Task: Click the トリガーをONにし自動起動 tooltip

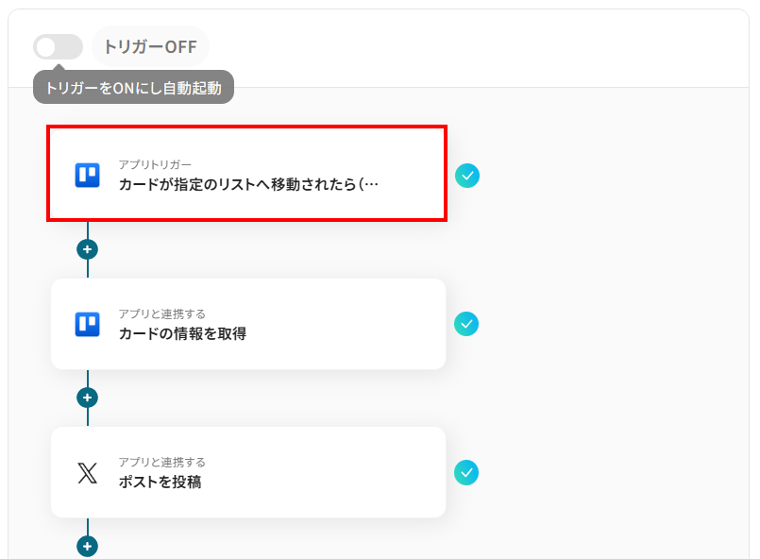Action: pyautogui.click(x=133, y=87)
